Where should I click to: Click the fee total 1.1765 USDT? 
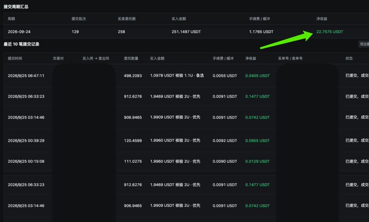point(261,31)
